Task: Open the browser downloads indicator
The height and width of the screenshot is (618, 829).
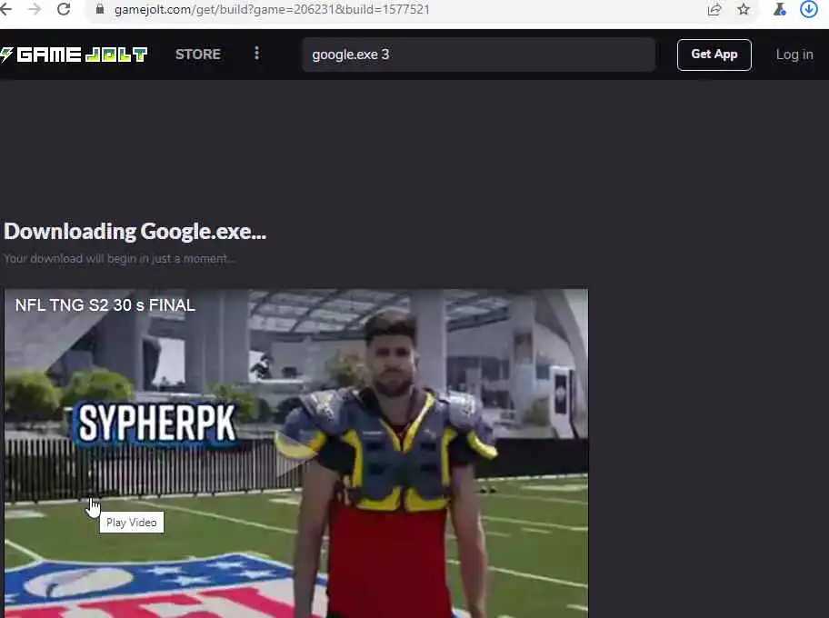Action: pyautogui.click(x=808, y=9)
